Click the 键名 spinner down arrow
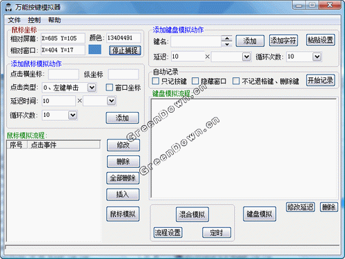The image size is (345, 259). [227, 44]
